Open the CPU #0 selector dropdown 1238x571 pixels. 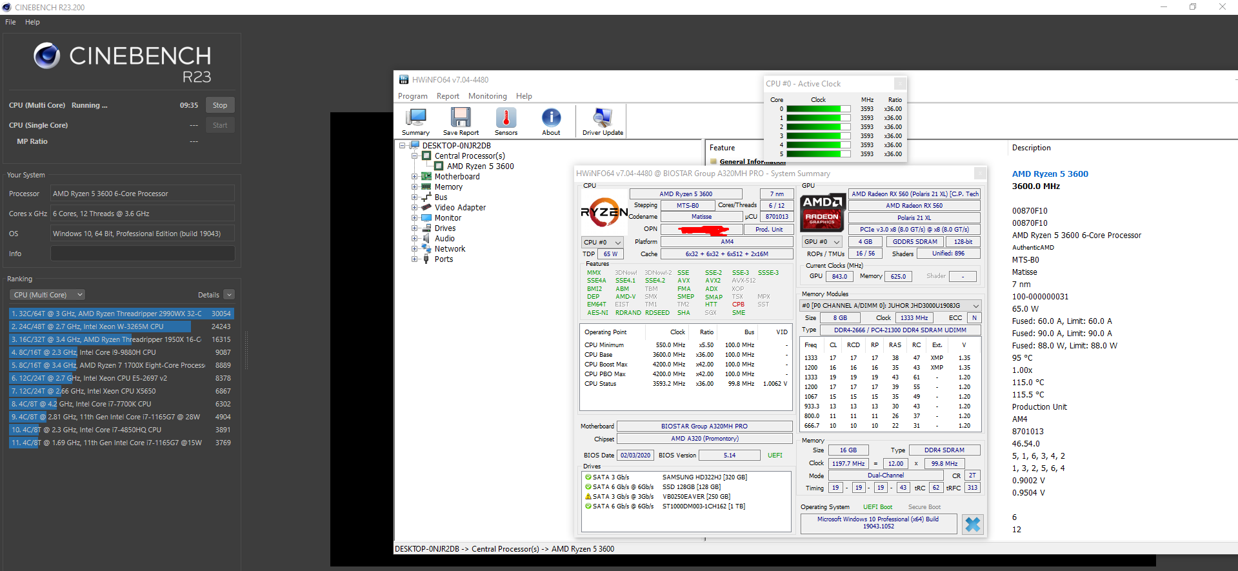point(603,242)
